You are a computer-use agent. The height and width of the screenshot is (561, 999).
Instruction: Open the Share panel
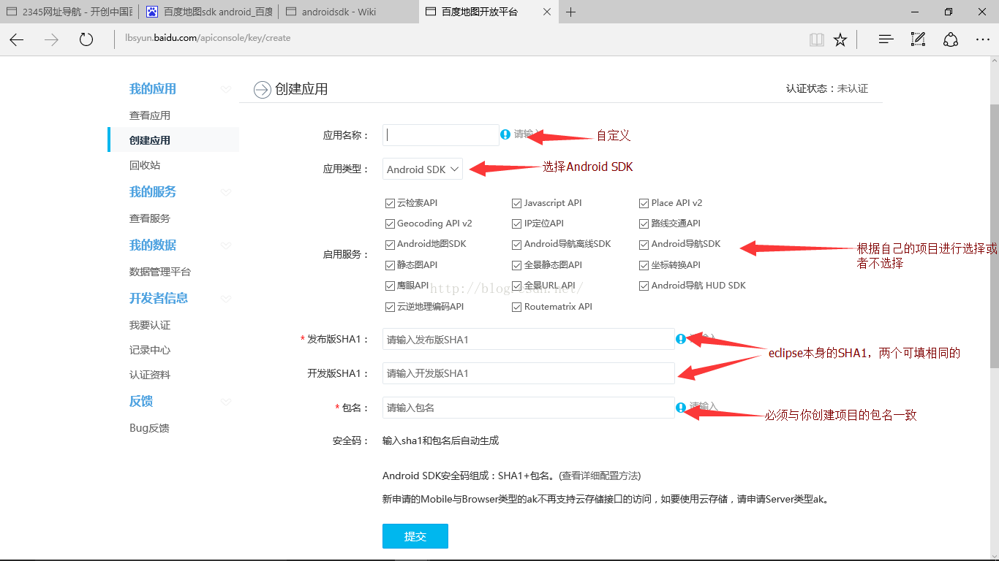(x=950, y=39)
